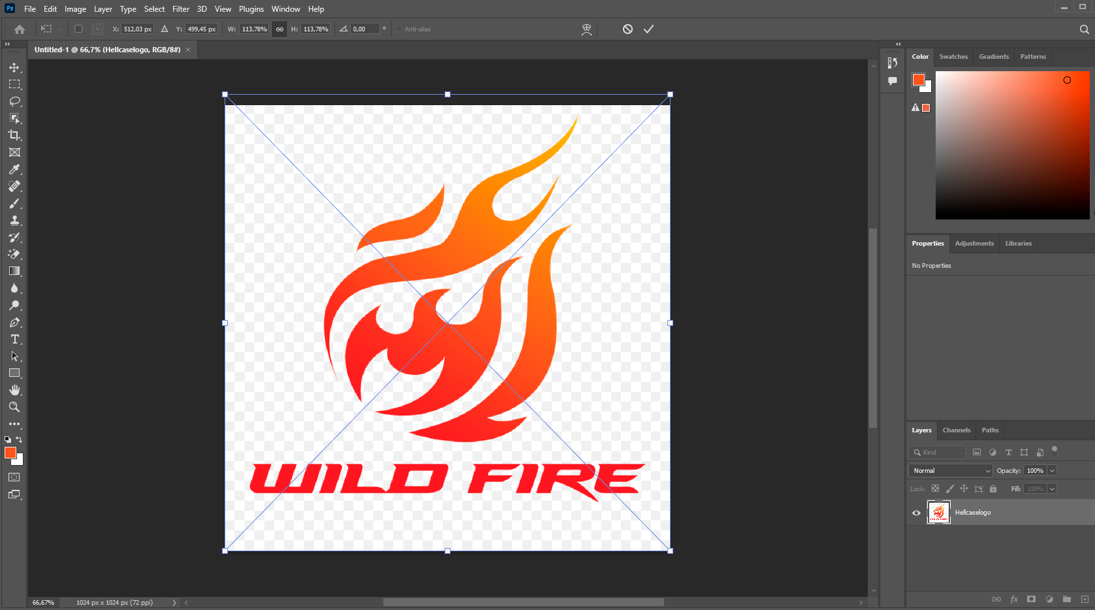Click the Home screen button

pos(18,29)
